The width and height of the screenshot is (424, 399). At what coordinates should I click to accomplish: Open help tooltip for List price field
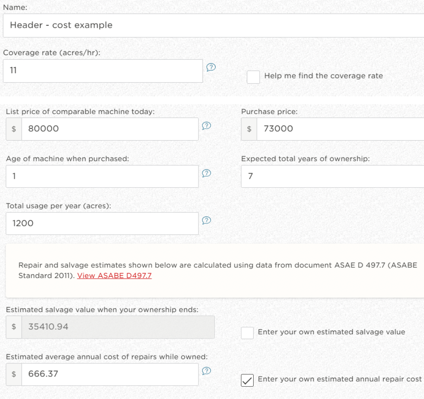click(206, 126)
